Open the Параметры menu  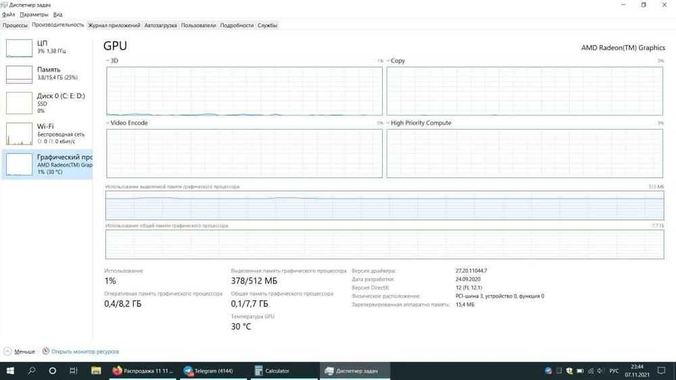click(x=34, y=15)
